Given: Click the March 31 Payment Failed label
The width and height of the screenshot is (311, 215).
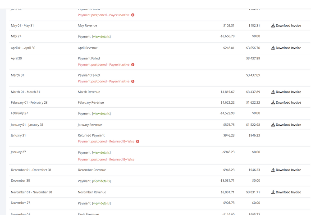Looking at the screenshot, I should [x=89, y=75].
